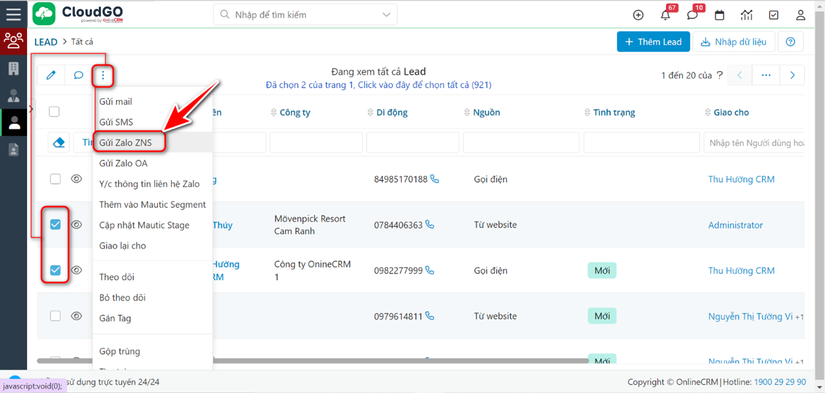Viewport: 825px width, 393px height.
Task: Open the chat messages icon
Action: pyautogui.click(x=692, y=16)
